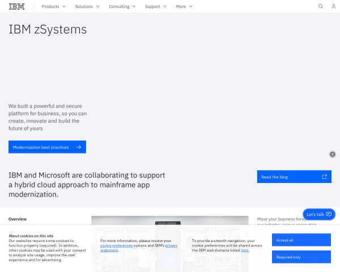Click the IBM zSystems heading
The width and height of the screenshot is (340, 272).
pyautogui.click(x=48, y=29)
